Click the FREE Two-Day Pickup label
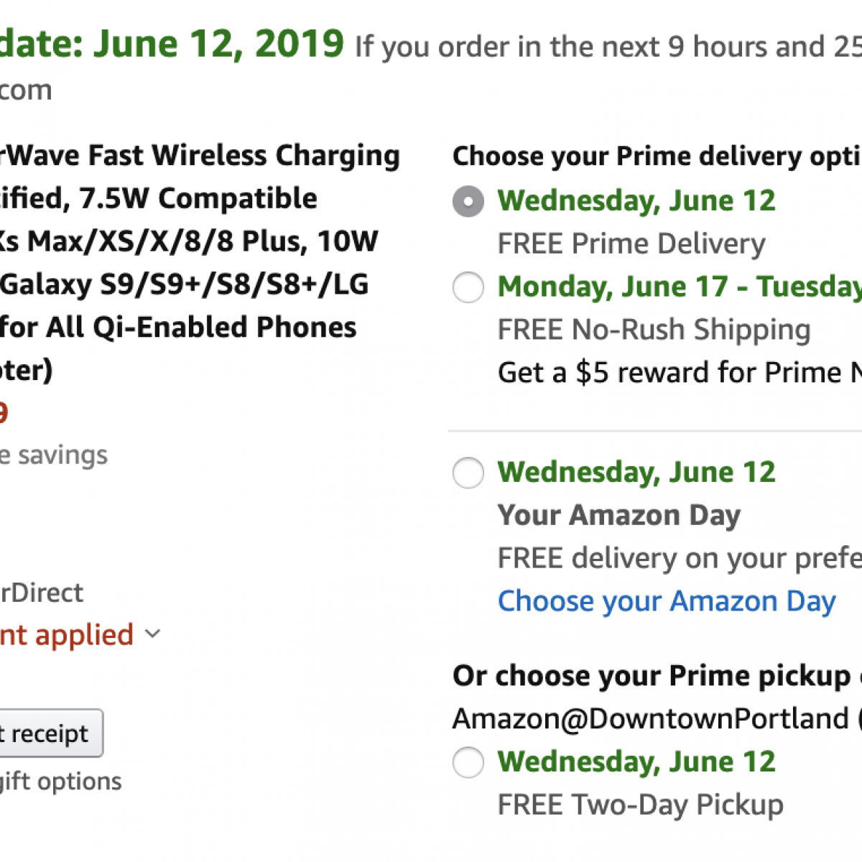Screen dimensions: 862x862 [640, 805]
